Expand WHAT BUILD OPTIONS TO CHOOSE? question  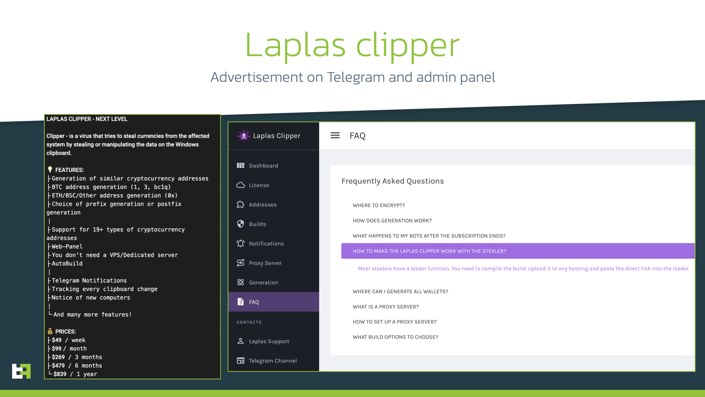pyautogui.click(x=395, y=337)
